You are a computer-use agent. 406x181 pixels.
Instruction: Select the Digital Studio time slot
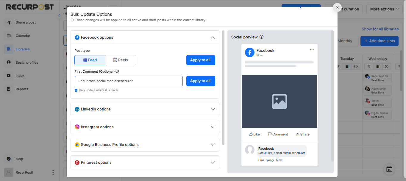point(378,115)
